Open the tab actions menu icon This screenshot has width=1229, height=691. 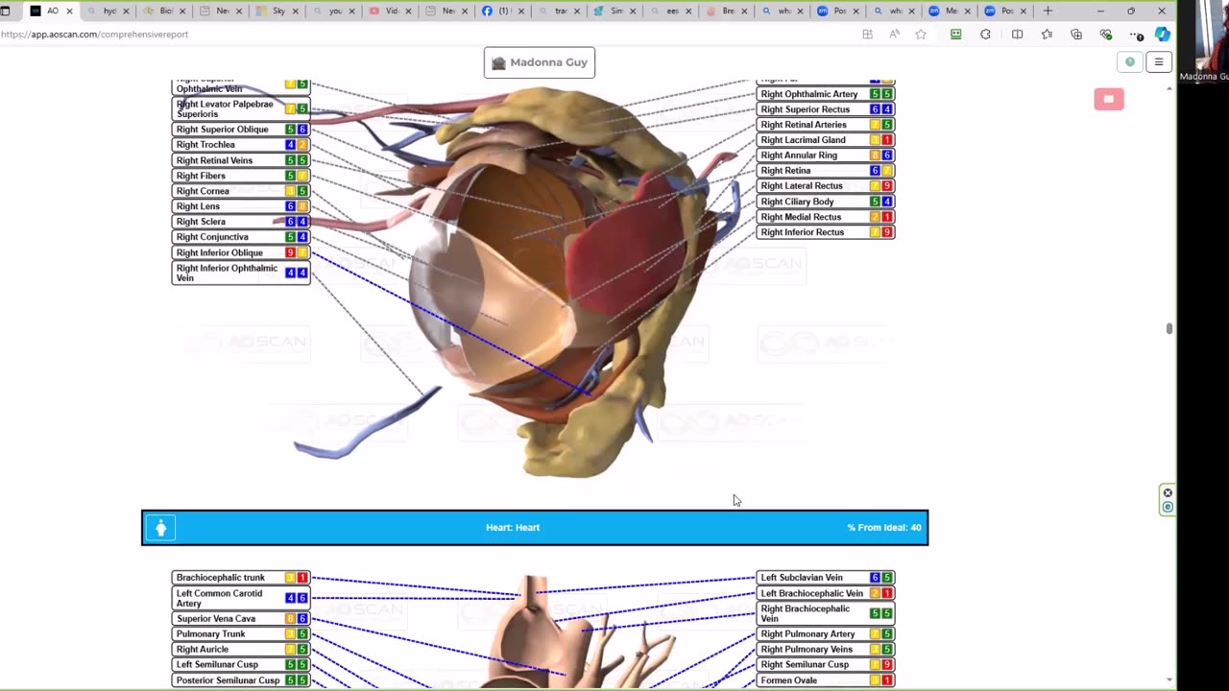click(x=5, y=12)
